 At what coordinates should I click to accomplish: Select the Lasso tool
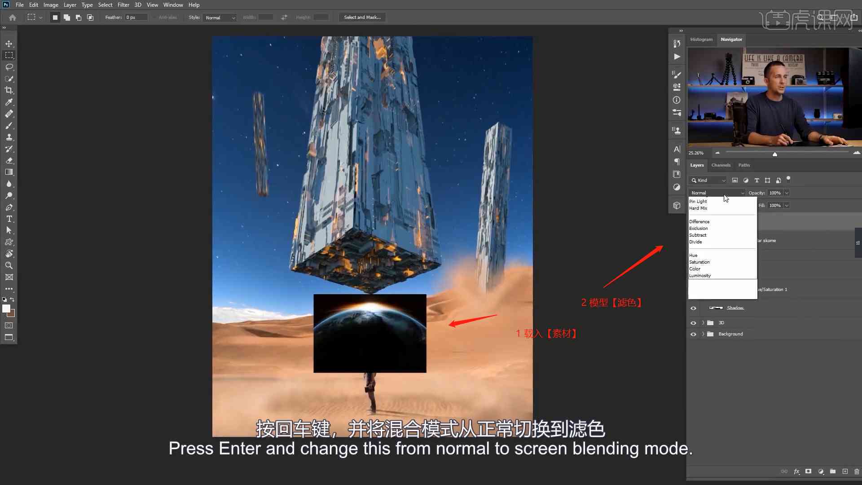[9, 67]
